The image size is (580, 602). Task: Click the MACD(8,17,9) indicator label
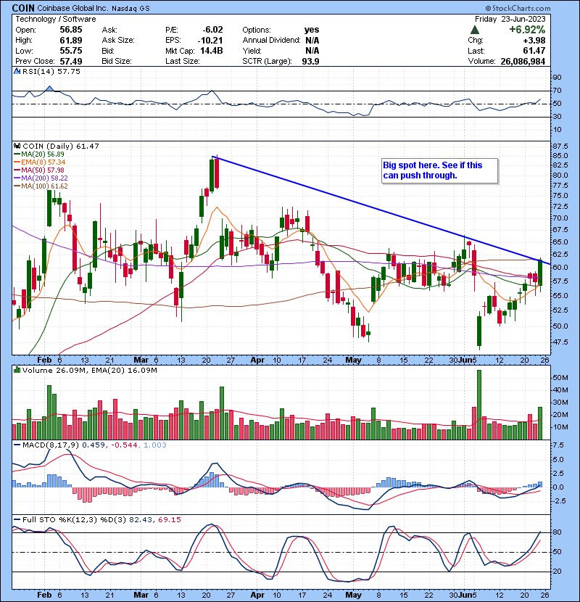click(50, 445)
